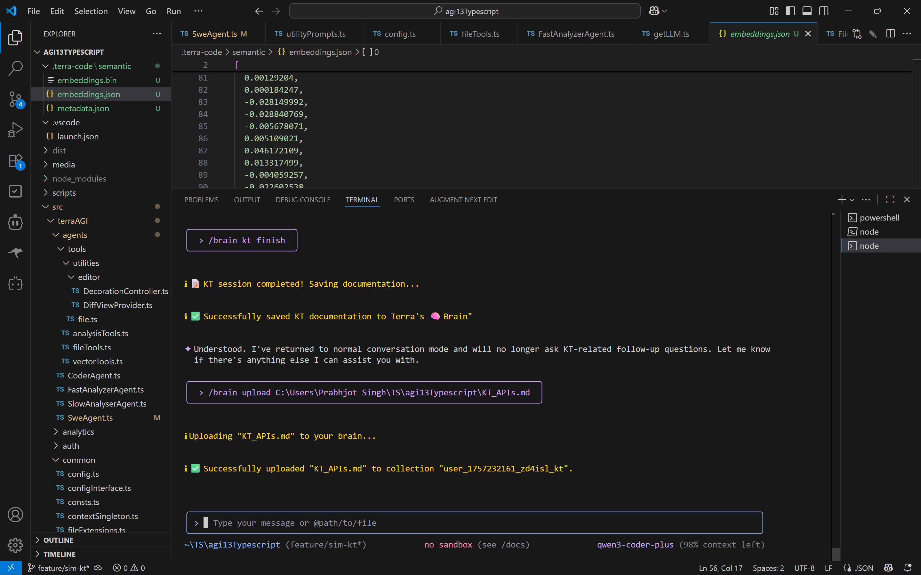
Task: Expand the node_modules folder
Action: click(79, 179)
